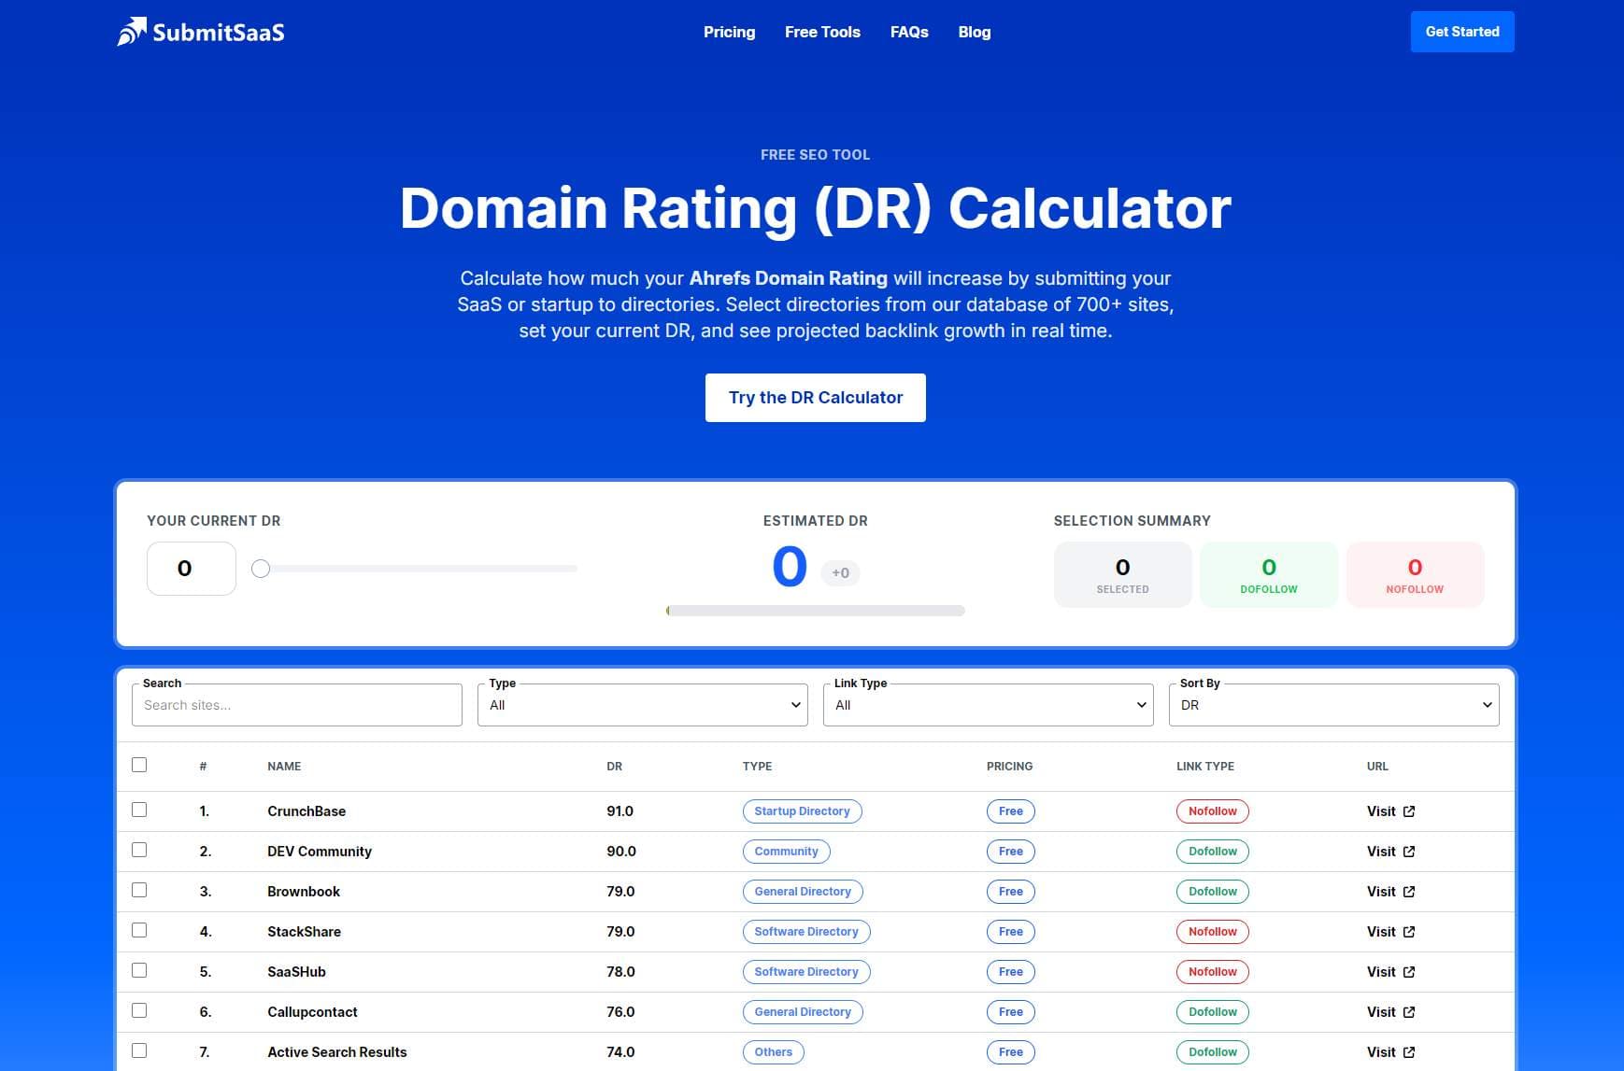Click the Callupcontact external link icon
This screenshot has height=1071, width=1624.
[1411, 1011]
